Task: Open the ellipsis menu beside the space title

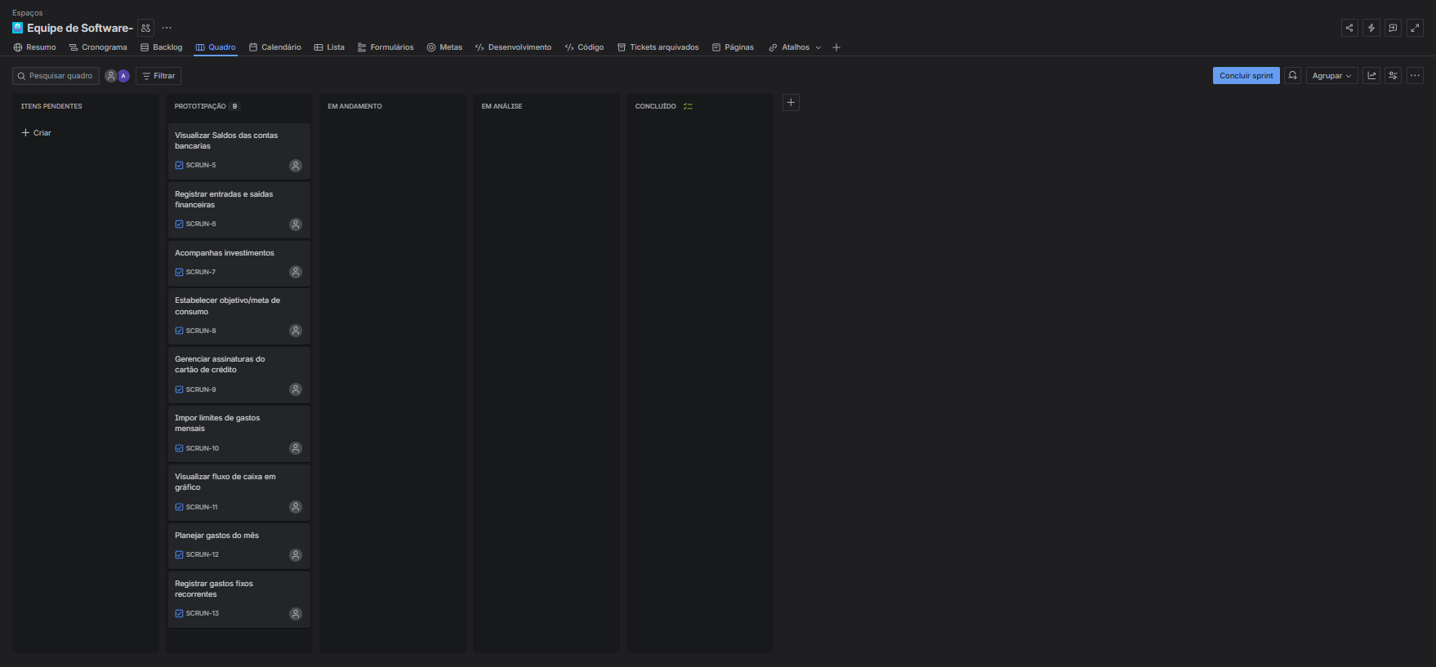Action: (x=167, y=28)
